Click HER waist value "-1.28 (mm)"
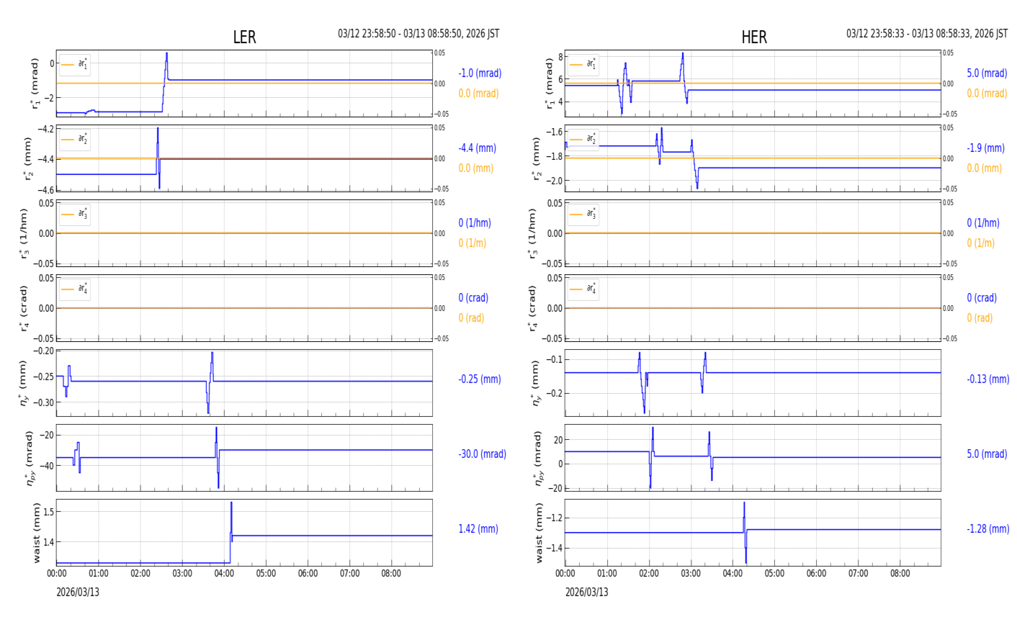This screenshot has height=622, width=1017. point(988,529)
